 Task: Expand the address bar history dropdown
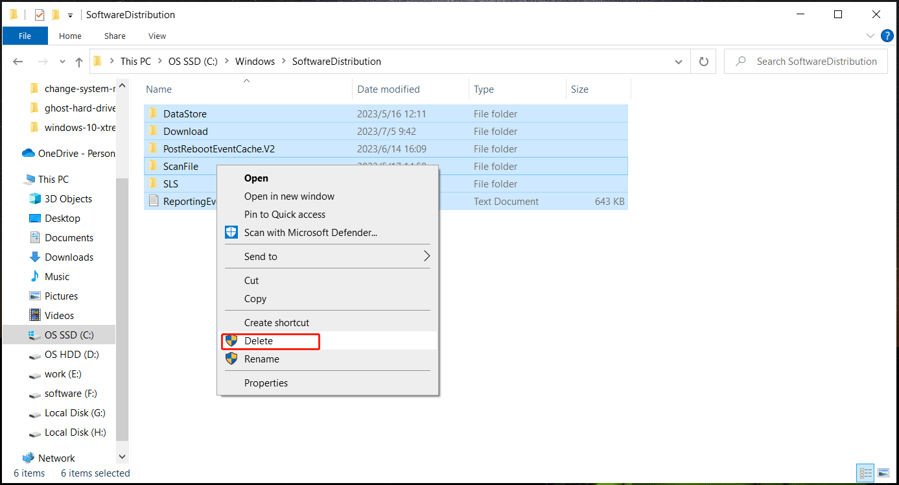679,60
